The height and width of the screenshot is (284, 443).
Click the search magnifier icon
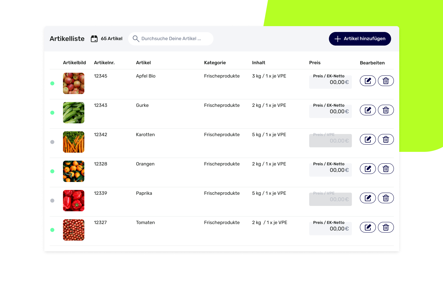[136, 39]
